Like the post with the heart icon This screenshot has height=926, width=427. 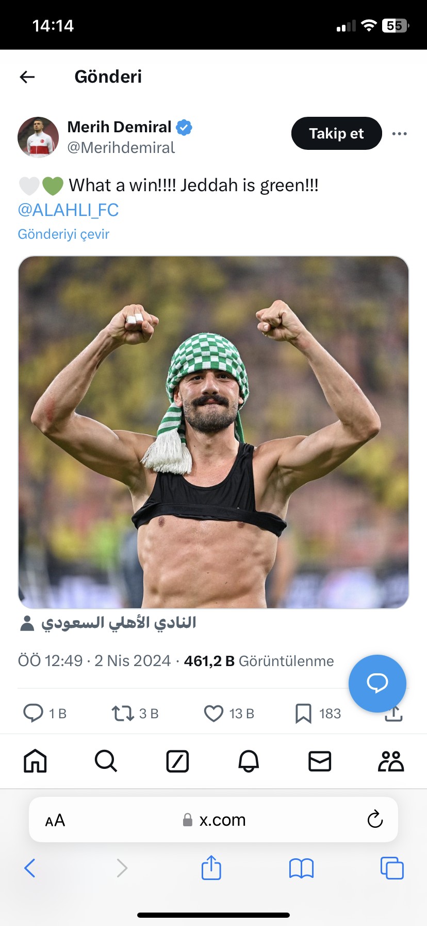coord(213,714)
